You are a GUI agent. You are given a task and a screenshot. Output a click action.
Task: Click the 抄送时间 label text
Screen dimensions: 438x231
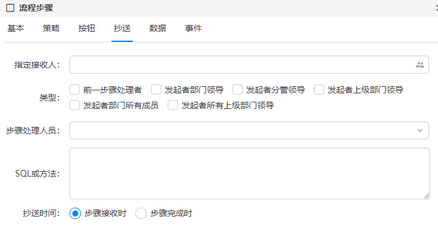point(41,214)
